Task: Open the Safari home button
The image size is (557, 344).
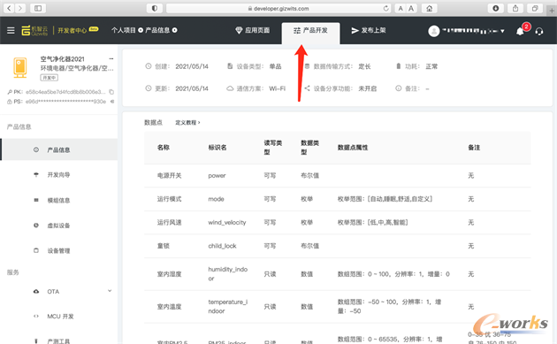Action: click(429, 8)
